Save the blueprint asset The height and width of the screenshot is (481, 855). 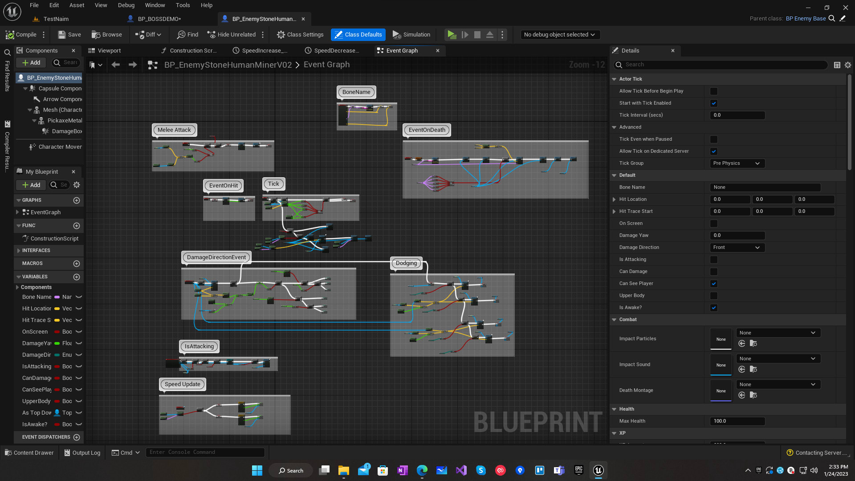(69, 34)
